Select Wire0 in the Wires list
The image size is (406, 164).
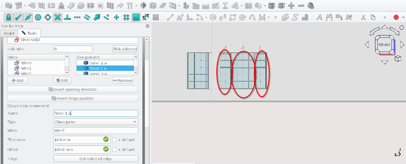tap(26, 63)
